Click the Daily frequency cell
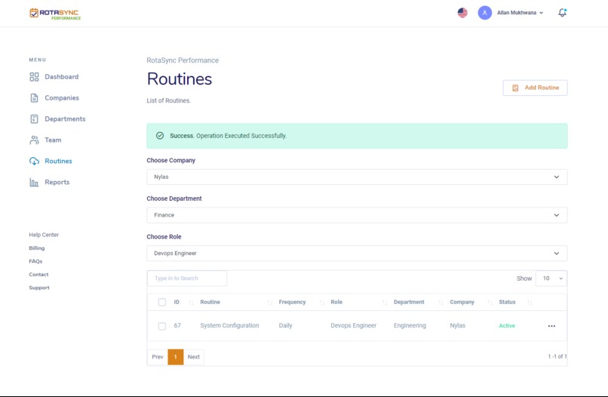Viewport: 608px width, 397px height. point(285,325)
